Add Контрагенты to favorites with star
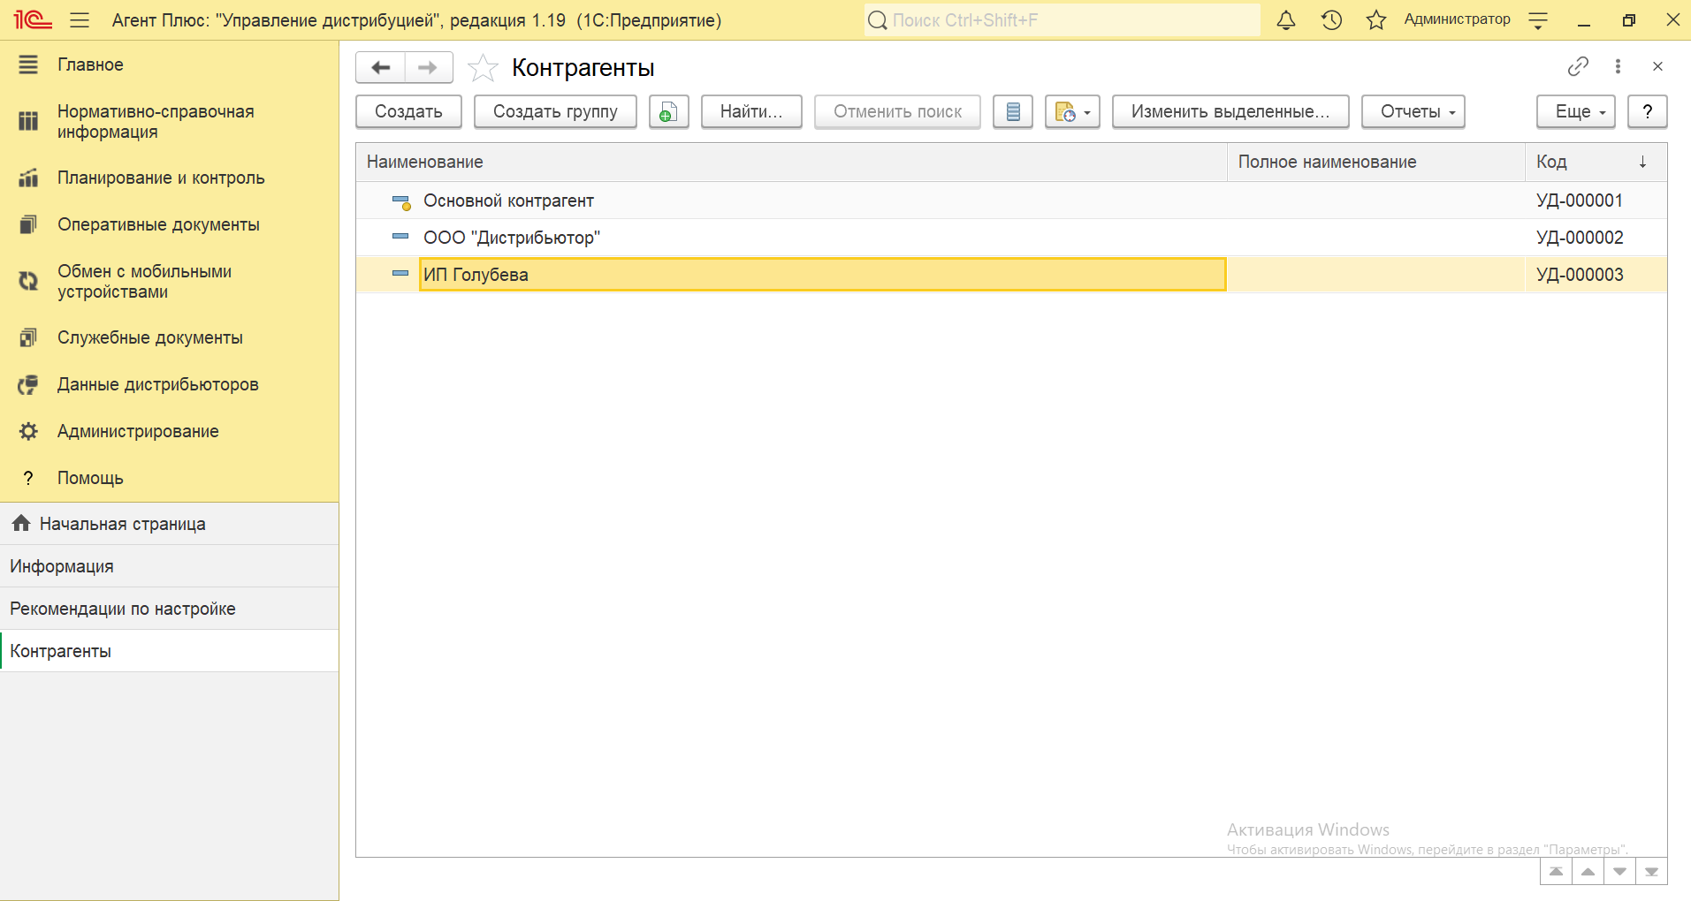The height and width of the screenshot is (901, 1691). (x=483, y=67)
